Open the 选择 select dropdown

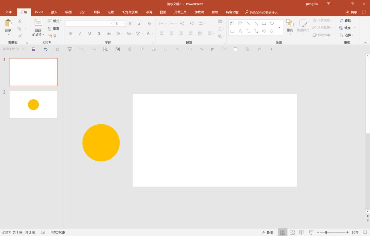[347, 35]
